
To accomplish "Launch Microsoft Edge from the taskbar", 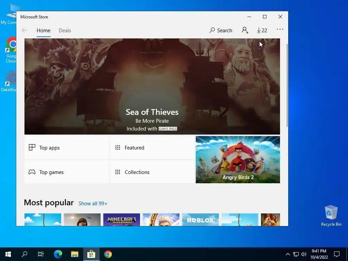I will pos(58,254).
